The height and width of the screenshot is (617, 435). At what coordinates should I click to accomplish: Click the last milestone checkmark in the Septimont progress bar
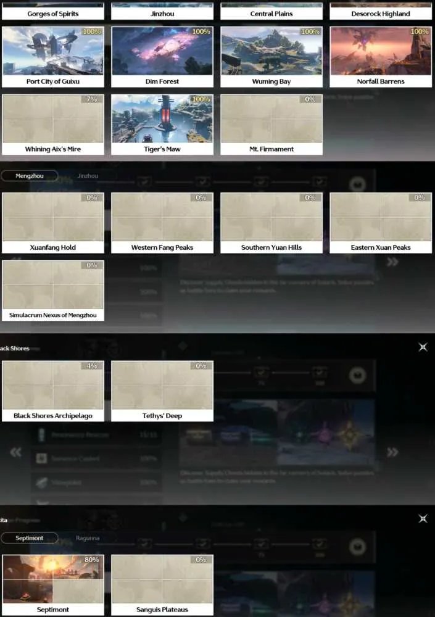coord(320,544)
